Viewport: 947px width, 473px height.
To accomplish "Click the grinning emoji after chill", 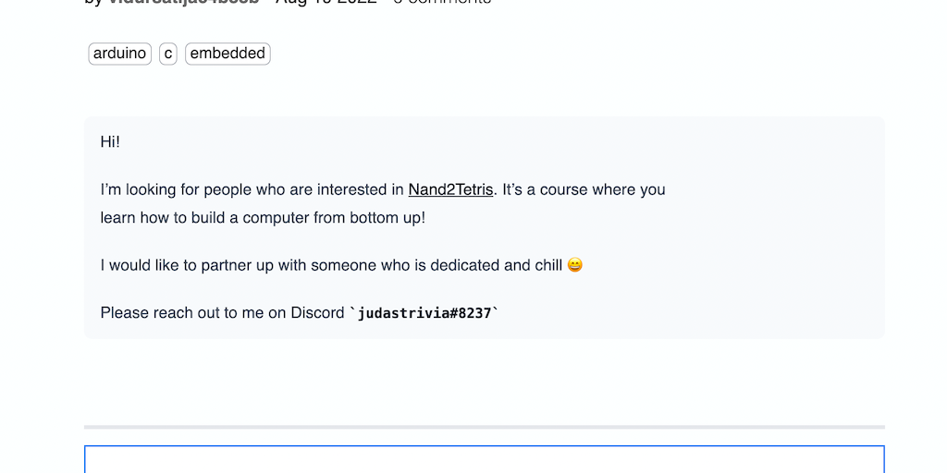I will pyautogui.click(x=575, y=265).
